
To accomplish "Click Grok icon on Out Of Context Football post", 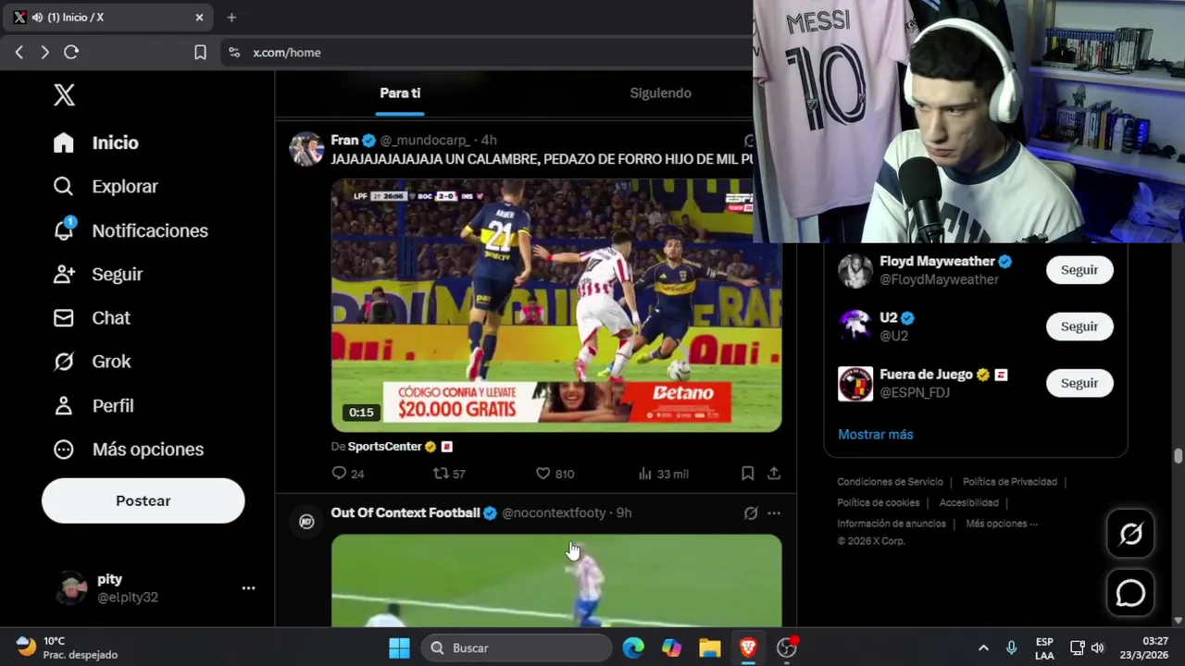I will pyautogui.click(x=751, y=512).
